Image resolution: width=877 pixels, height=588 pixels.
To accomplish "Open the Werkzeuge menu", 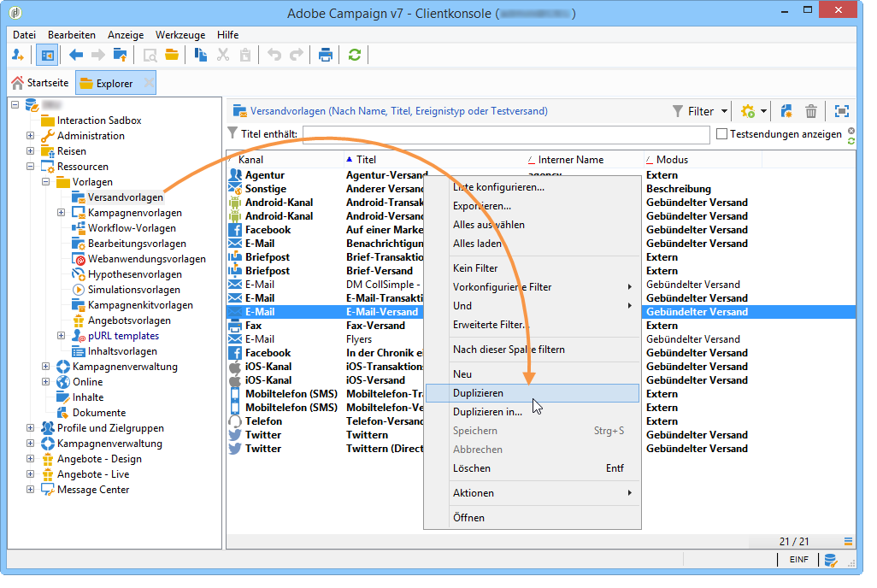I will [x=180, y=35].
